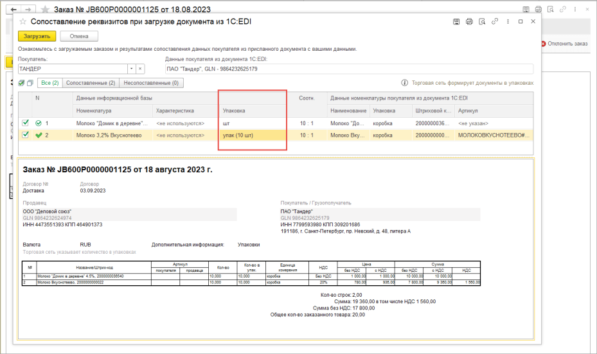Click the Упаковка header under Данные информационной базы

[253, 111]
